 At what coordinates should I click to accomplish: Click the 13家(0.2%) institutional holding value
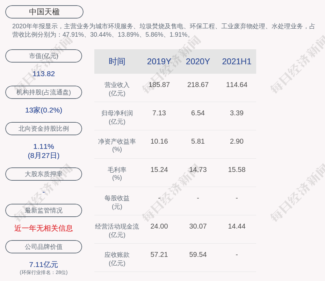point(44,110)
